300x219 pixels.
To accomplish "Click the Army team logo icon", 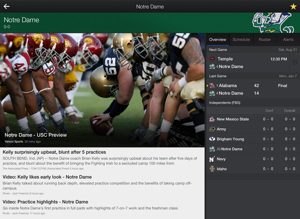I will 212,129.
